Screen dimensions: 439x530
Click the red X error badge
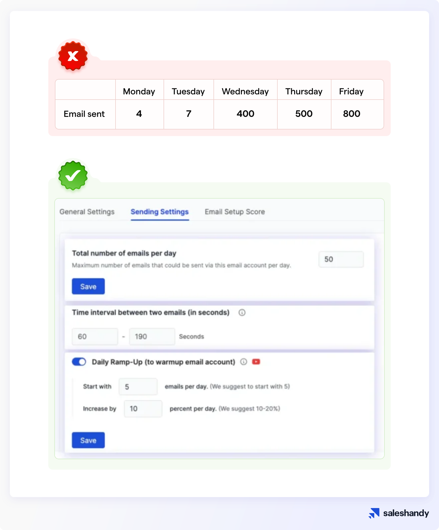pyautogui.click(x=72, y=56)
